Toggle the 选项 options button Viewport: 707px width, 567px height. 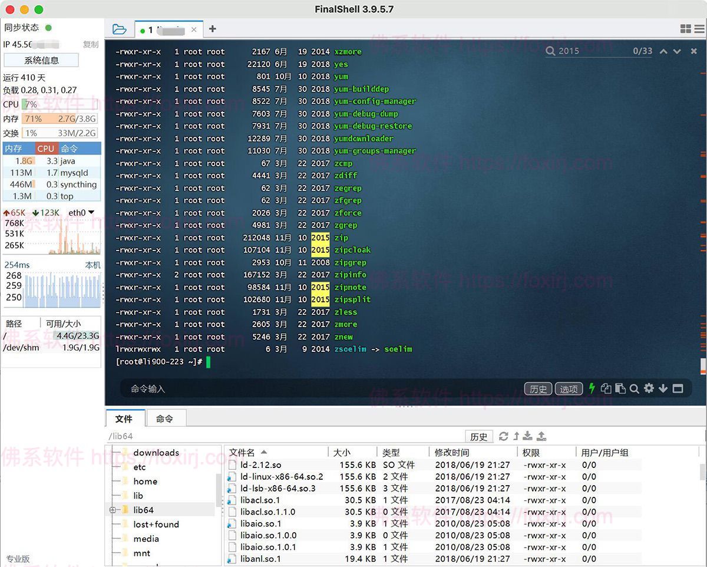567,388
